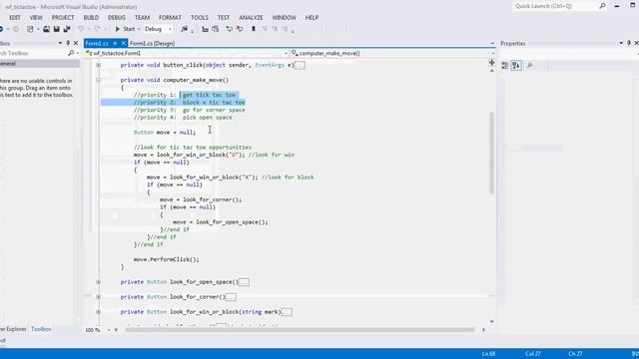Image resolution: width=639 pixels, height=359 pixels.
Task: Click the Comment out selected lines icon
Action: point(230,29)
